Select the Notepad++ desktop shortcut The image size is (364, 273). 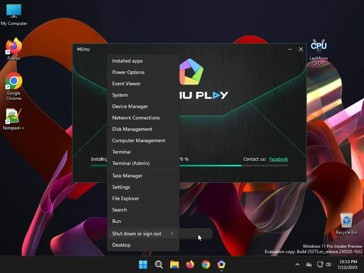click(14, 119)
